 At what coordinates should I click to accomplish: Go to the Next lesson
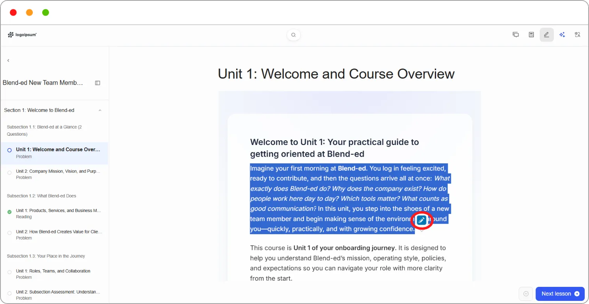tap(560, 294)
